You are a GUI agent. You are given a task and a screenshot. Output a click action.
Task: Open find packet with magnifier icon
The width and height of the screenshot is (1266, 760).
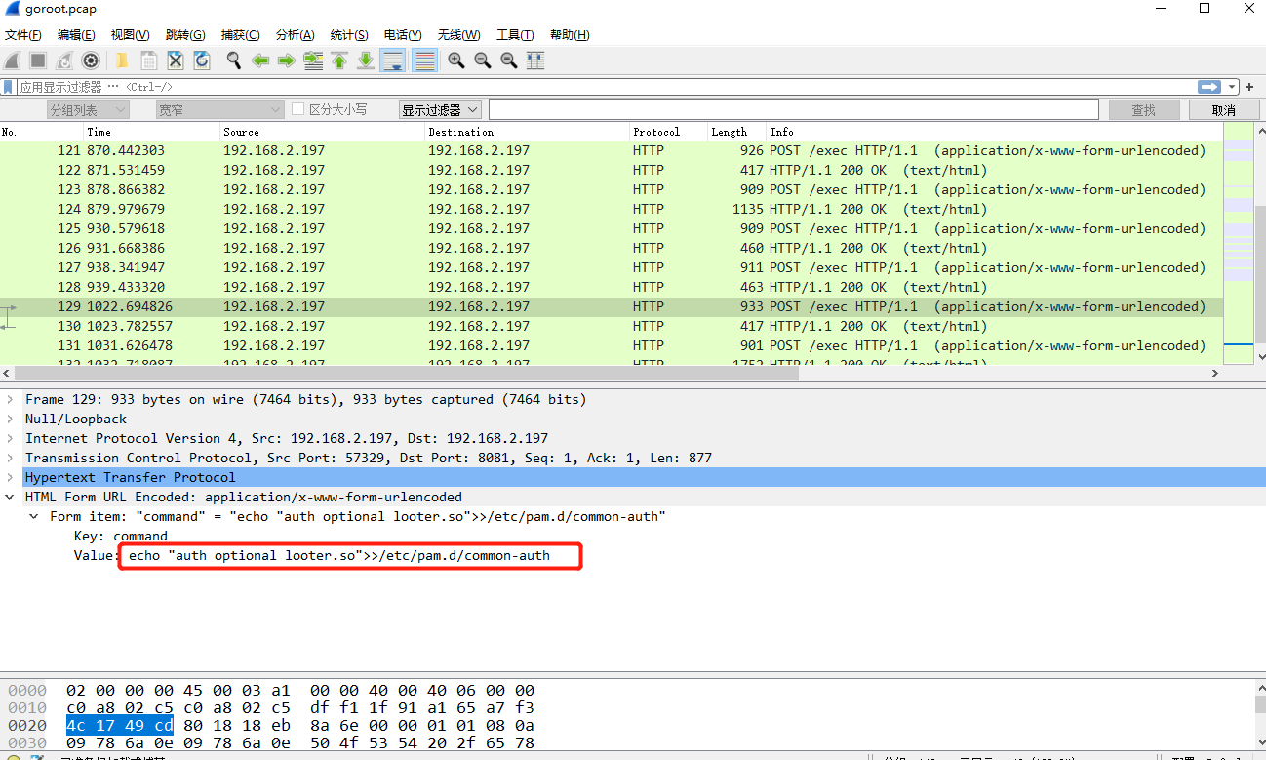[234, 60]
